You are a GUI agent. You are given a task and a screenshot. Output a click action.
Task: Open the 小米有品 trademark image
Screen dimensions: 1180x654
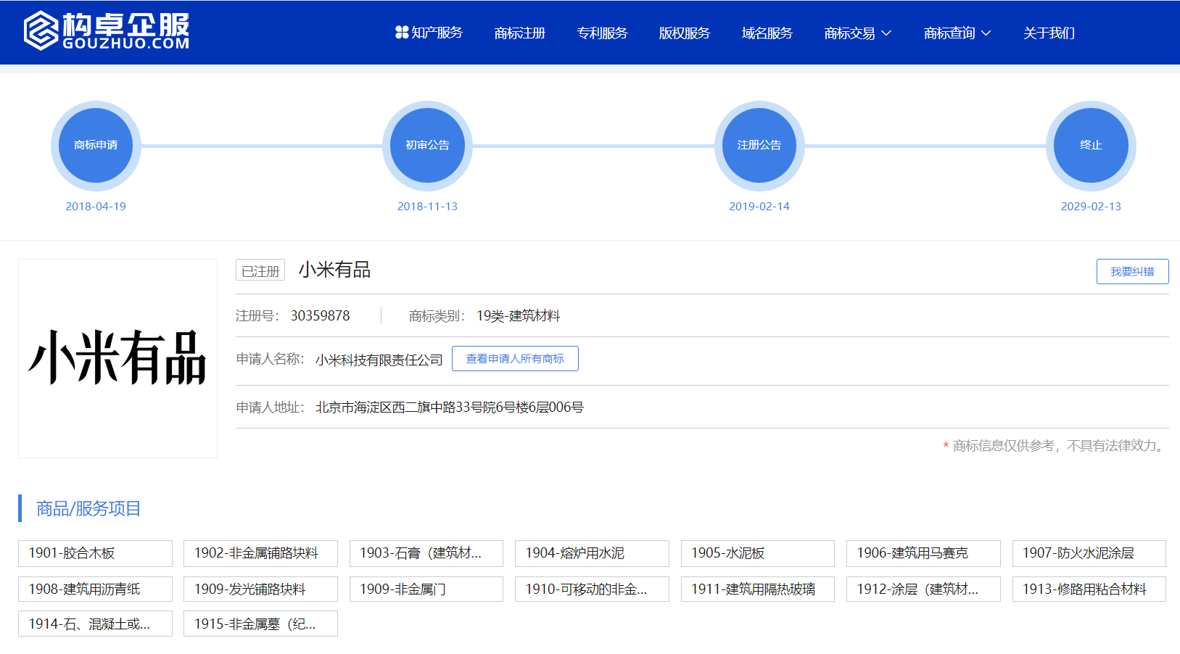pyautogui.click(x=117, y=358)
